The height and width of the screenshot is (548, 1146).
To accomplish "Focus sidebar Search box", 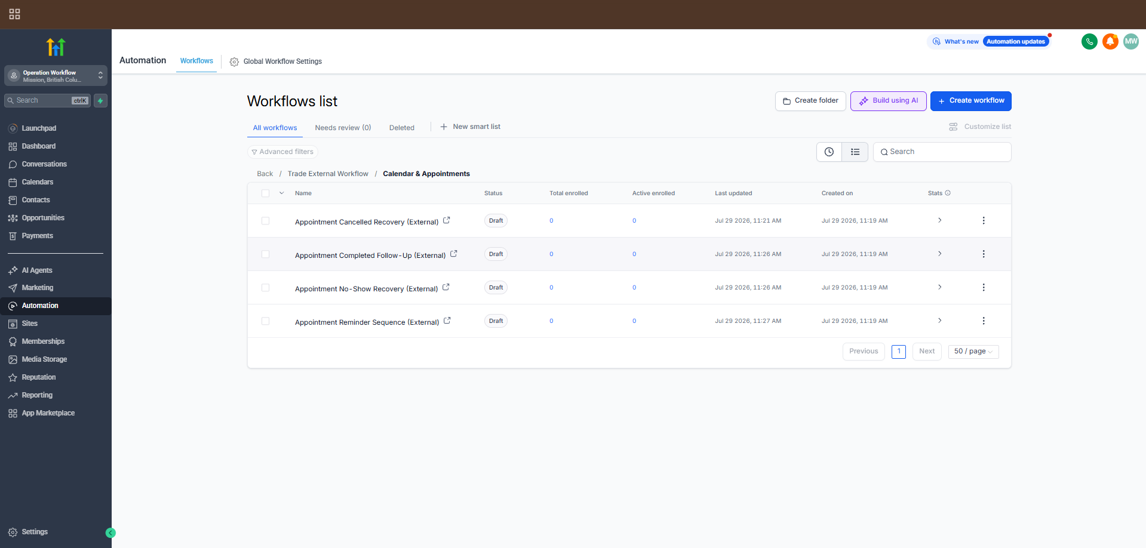I will pyautogui.click(x=48, y=100).
